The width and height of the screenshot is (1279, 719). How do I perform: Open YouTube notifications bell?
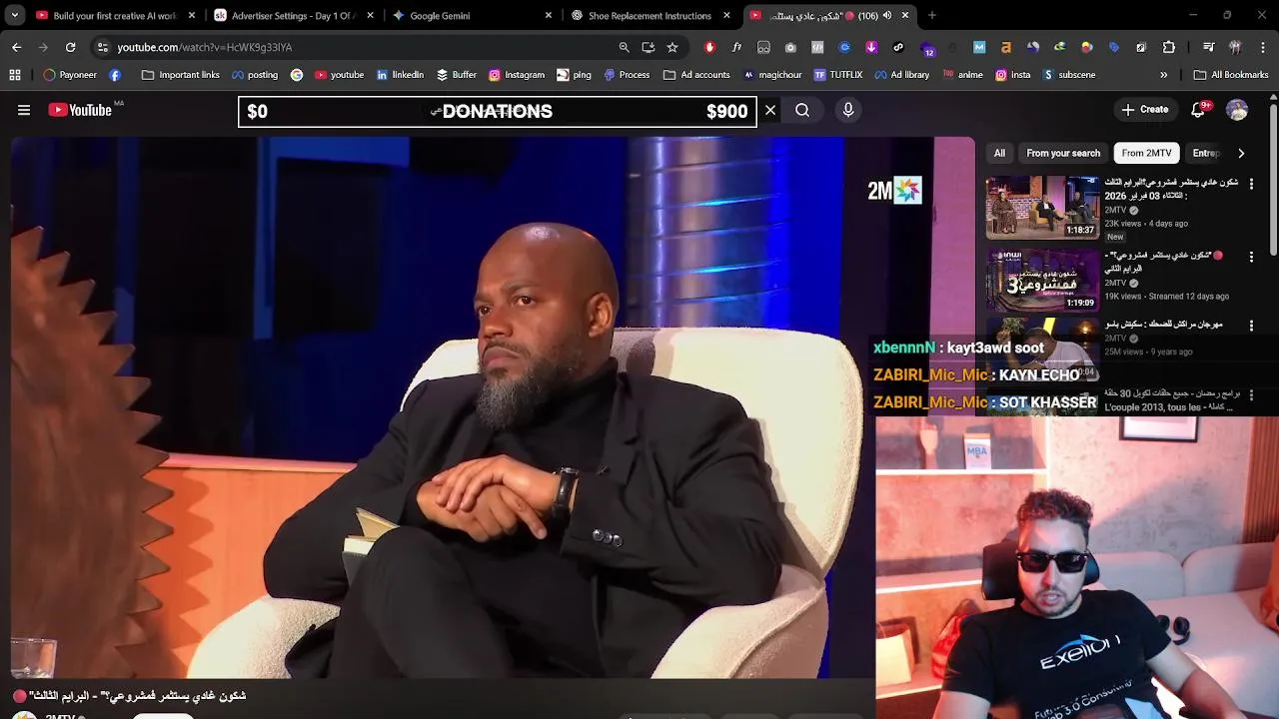click(x=1198, y=110)
